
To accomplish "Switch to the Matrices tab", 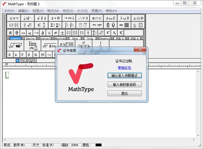I will tap(60, 39).
